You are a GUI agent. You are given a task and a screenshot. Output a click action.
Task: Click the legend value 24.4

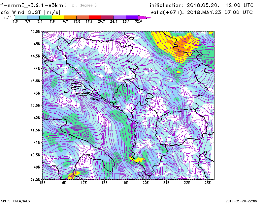pyautogui.click(x=114, y=21)
